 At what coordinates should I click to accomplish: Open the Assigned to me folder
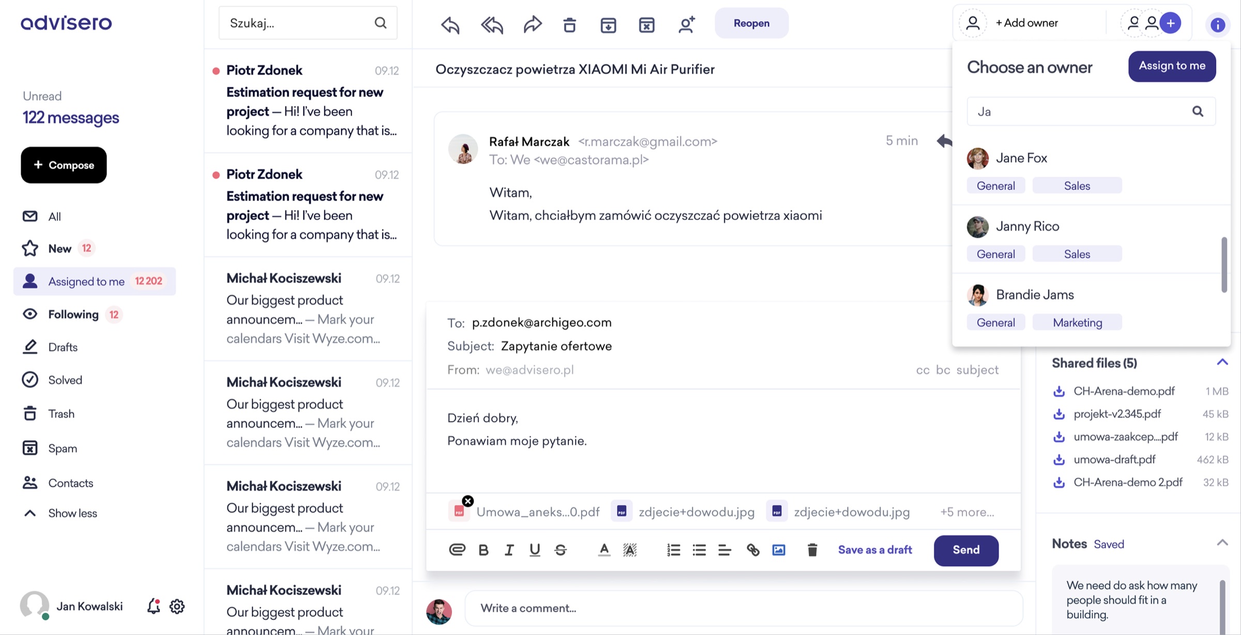[x=86, y=281]
